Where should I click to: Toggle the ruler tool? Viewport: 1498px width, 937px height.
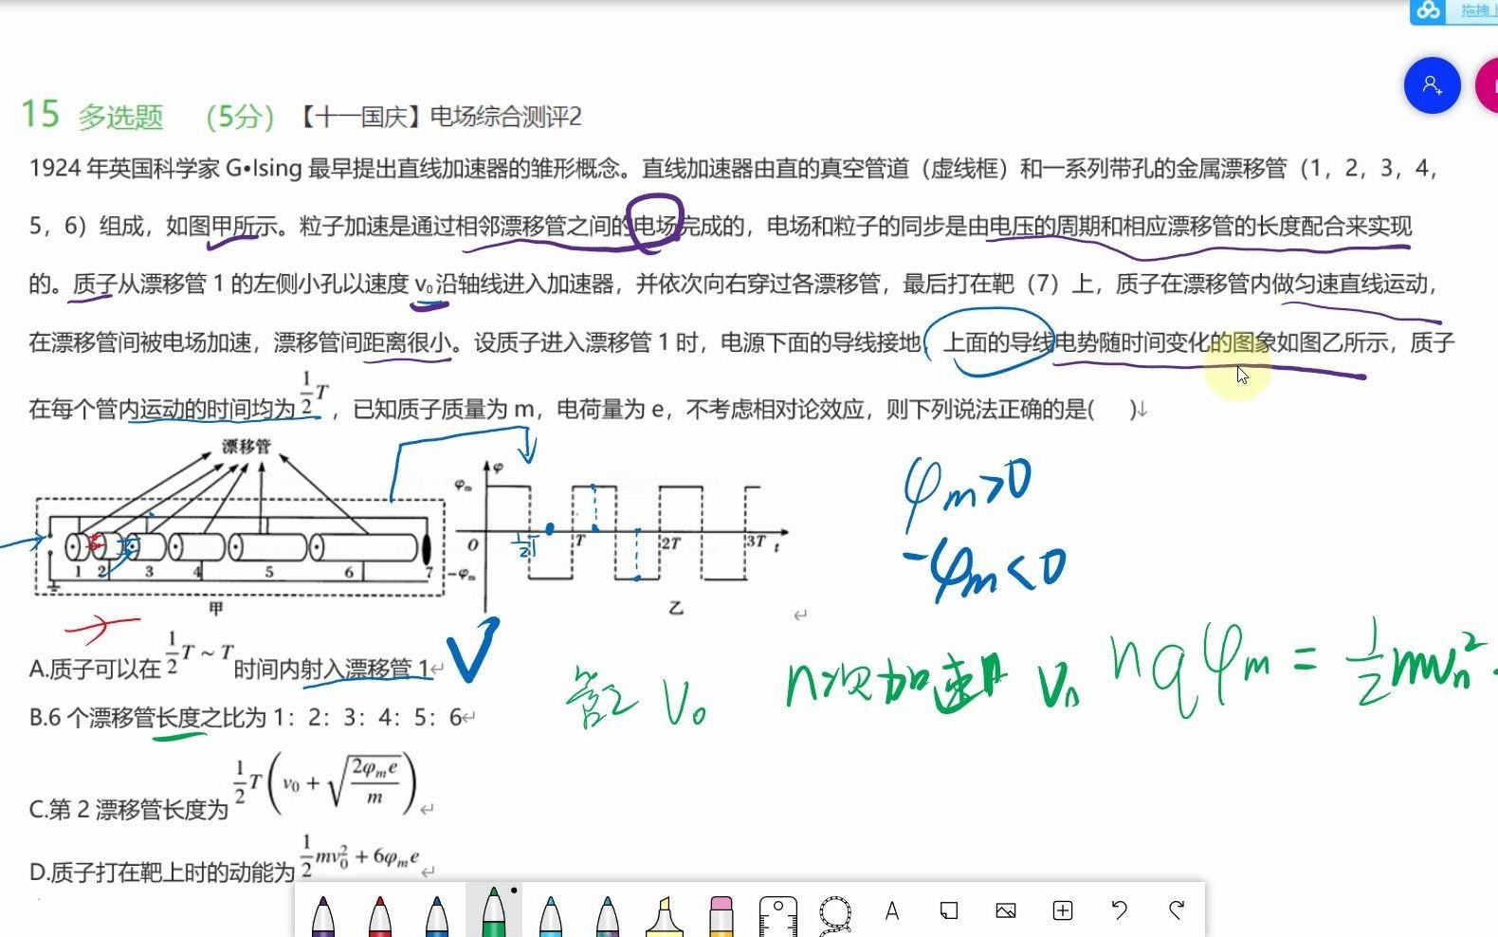point(778,915)
